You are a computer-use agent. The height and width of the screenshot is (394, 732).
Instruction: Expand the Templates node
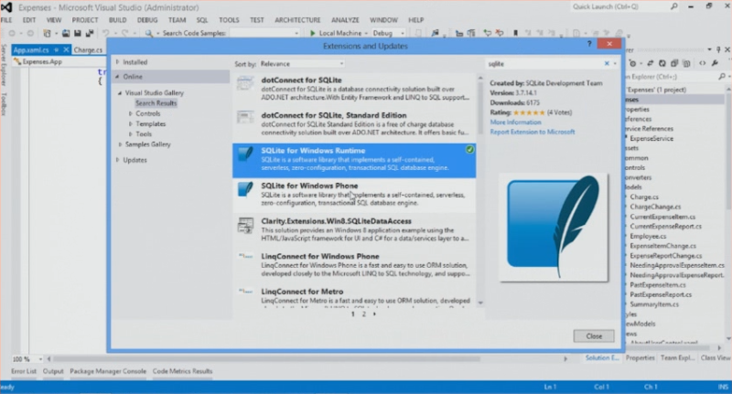pyautogui.click(x=130, y=123)
